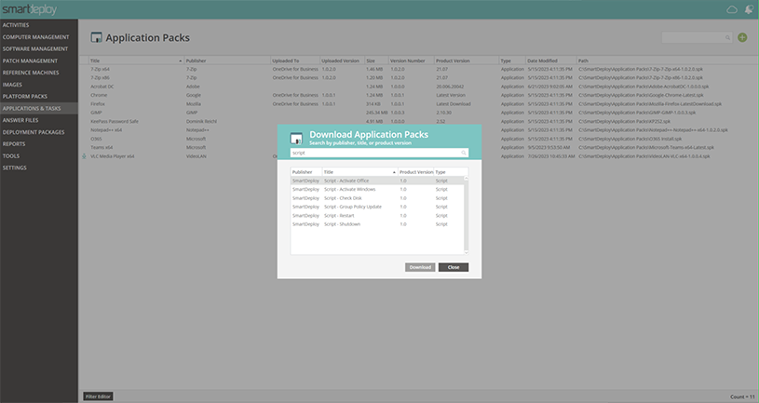Select the 'Firefox' application pack row
The width and height of the screenshot is (759, 403).
point(419,104)
